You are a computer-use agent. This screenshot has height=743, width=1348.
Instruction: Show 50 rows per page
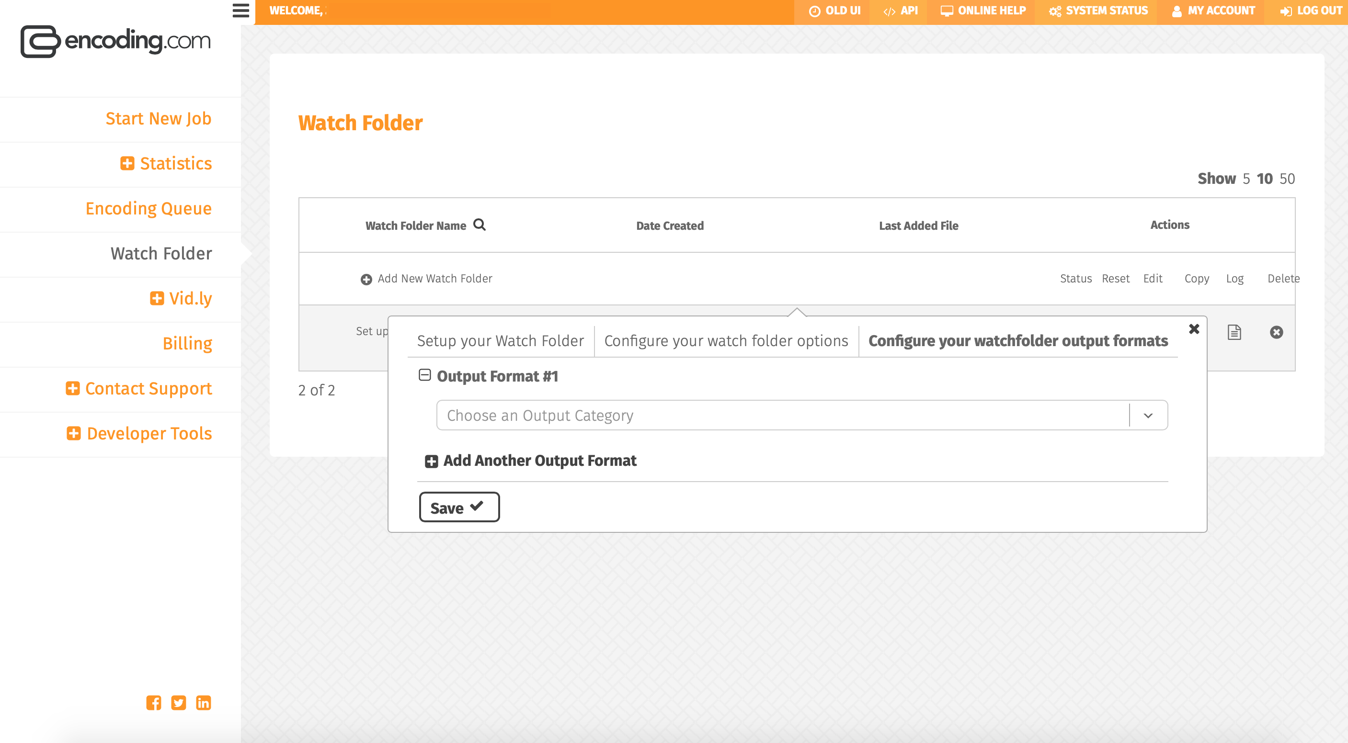tap(1287, 179)
